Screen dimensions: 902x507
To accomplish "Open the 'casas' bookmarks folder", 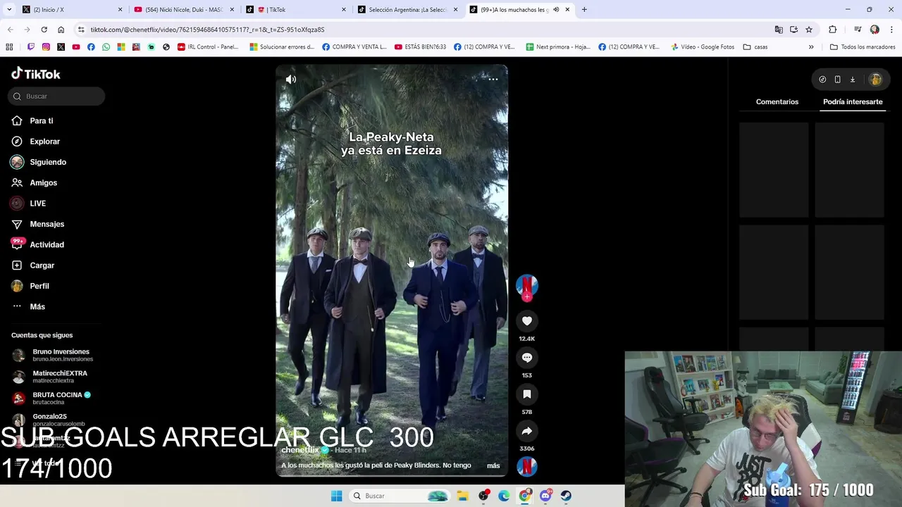I will [755, 47].
